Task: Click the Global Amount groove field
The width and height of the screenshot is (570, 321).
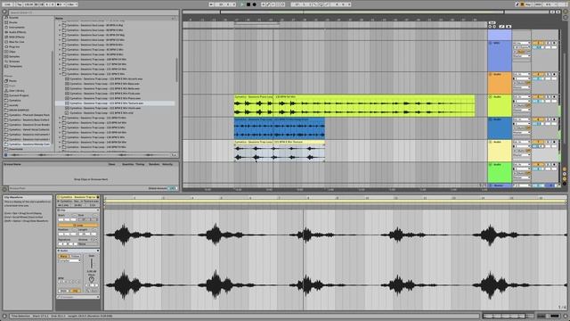Action: point(173,188)
